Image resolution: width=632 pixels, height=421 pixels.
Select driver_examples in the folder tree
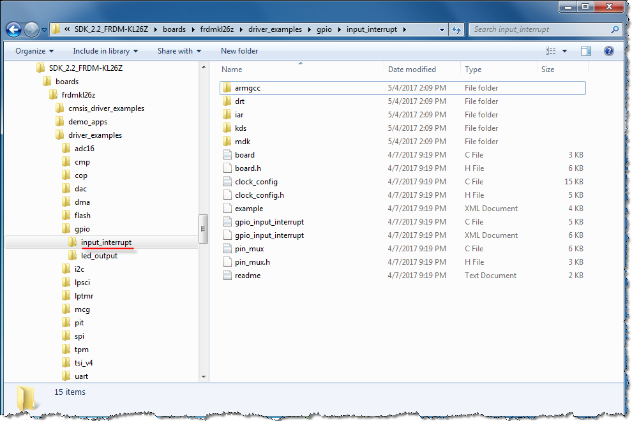94,135
